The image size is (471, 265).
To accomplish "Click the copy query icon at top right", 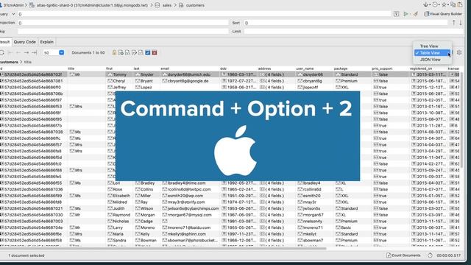I will click(x=453, y=5).
